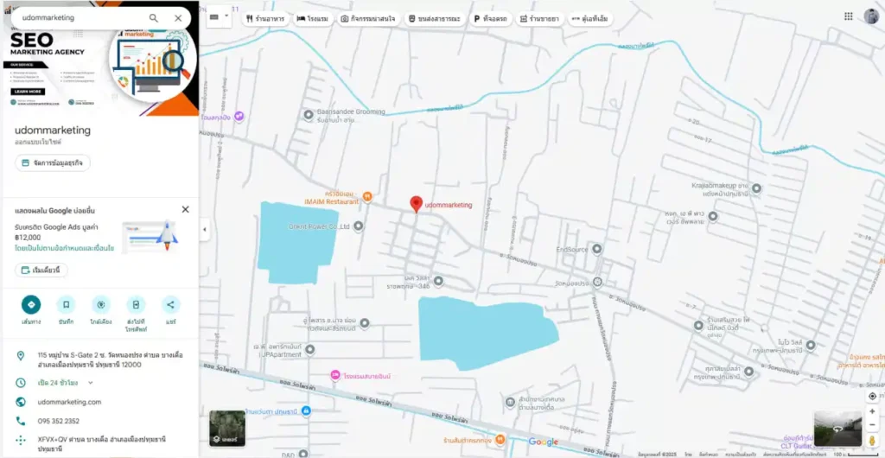Click the my location target button
Screen dimensions: 885x458
pyautogui.click(x=873, y=397)
